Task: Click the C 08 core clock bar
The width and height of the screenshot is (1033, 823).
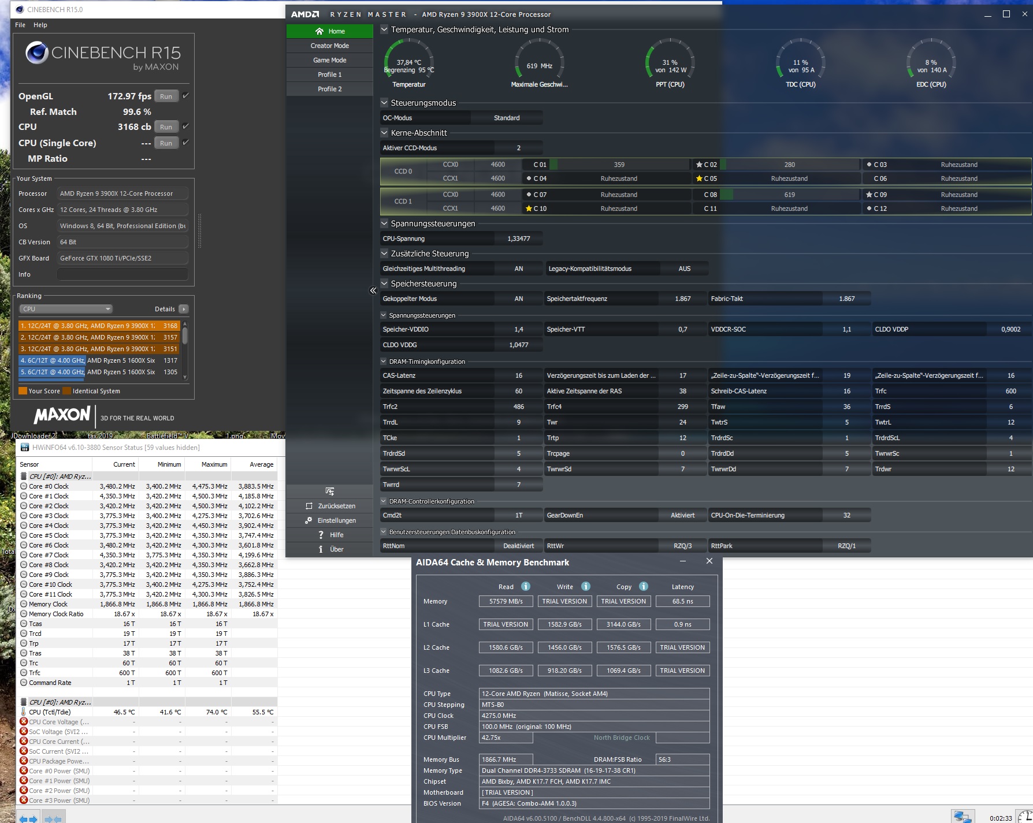Action: [790, 195]
